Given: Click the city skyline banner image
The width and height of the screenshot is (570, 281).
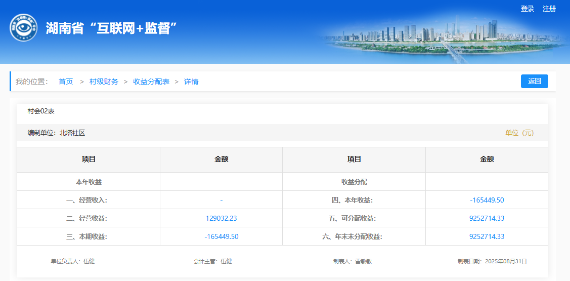Looking at the screenshot, I should click(440, 38).
